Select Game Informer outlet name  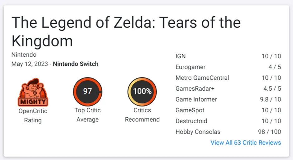[x=196, y=99]
